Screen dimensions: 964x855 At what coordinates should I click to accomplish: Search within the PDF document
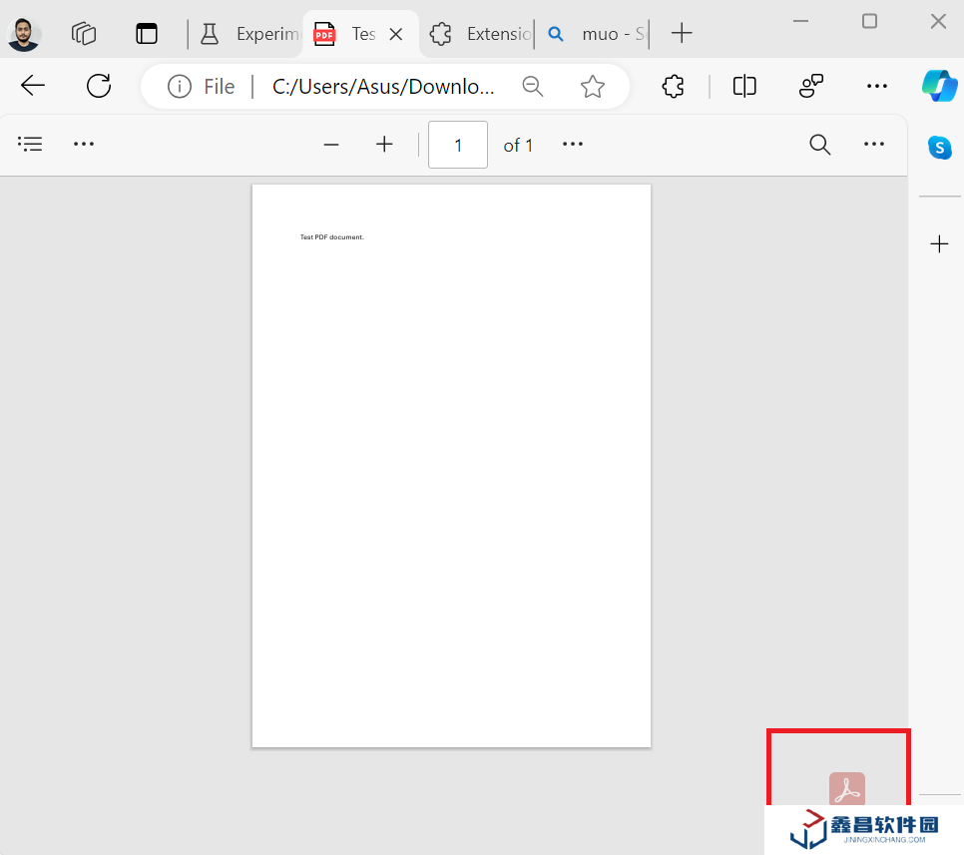[819, 145]
